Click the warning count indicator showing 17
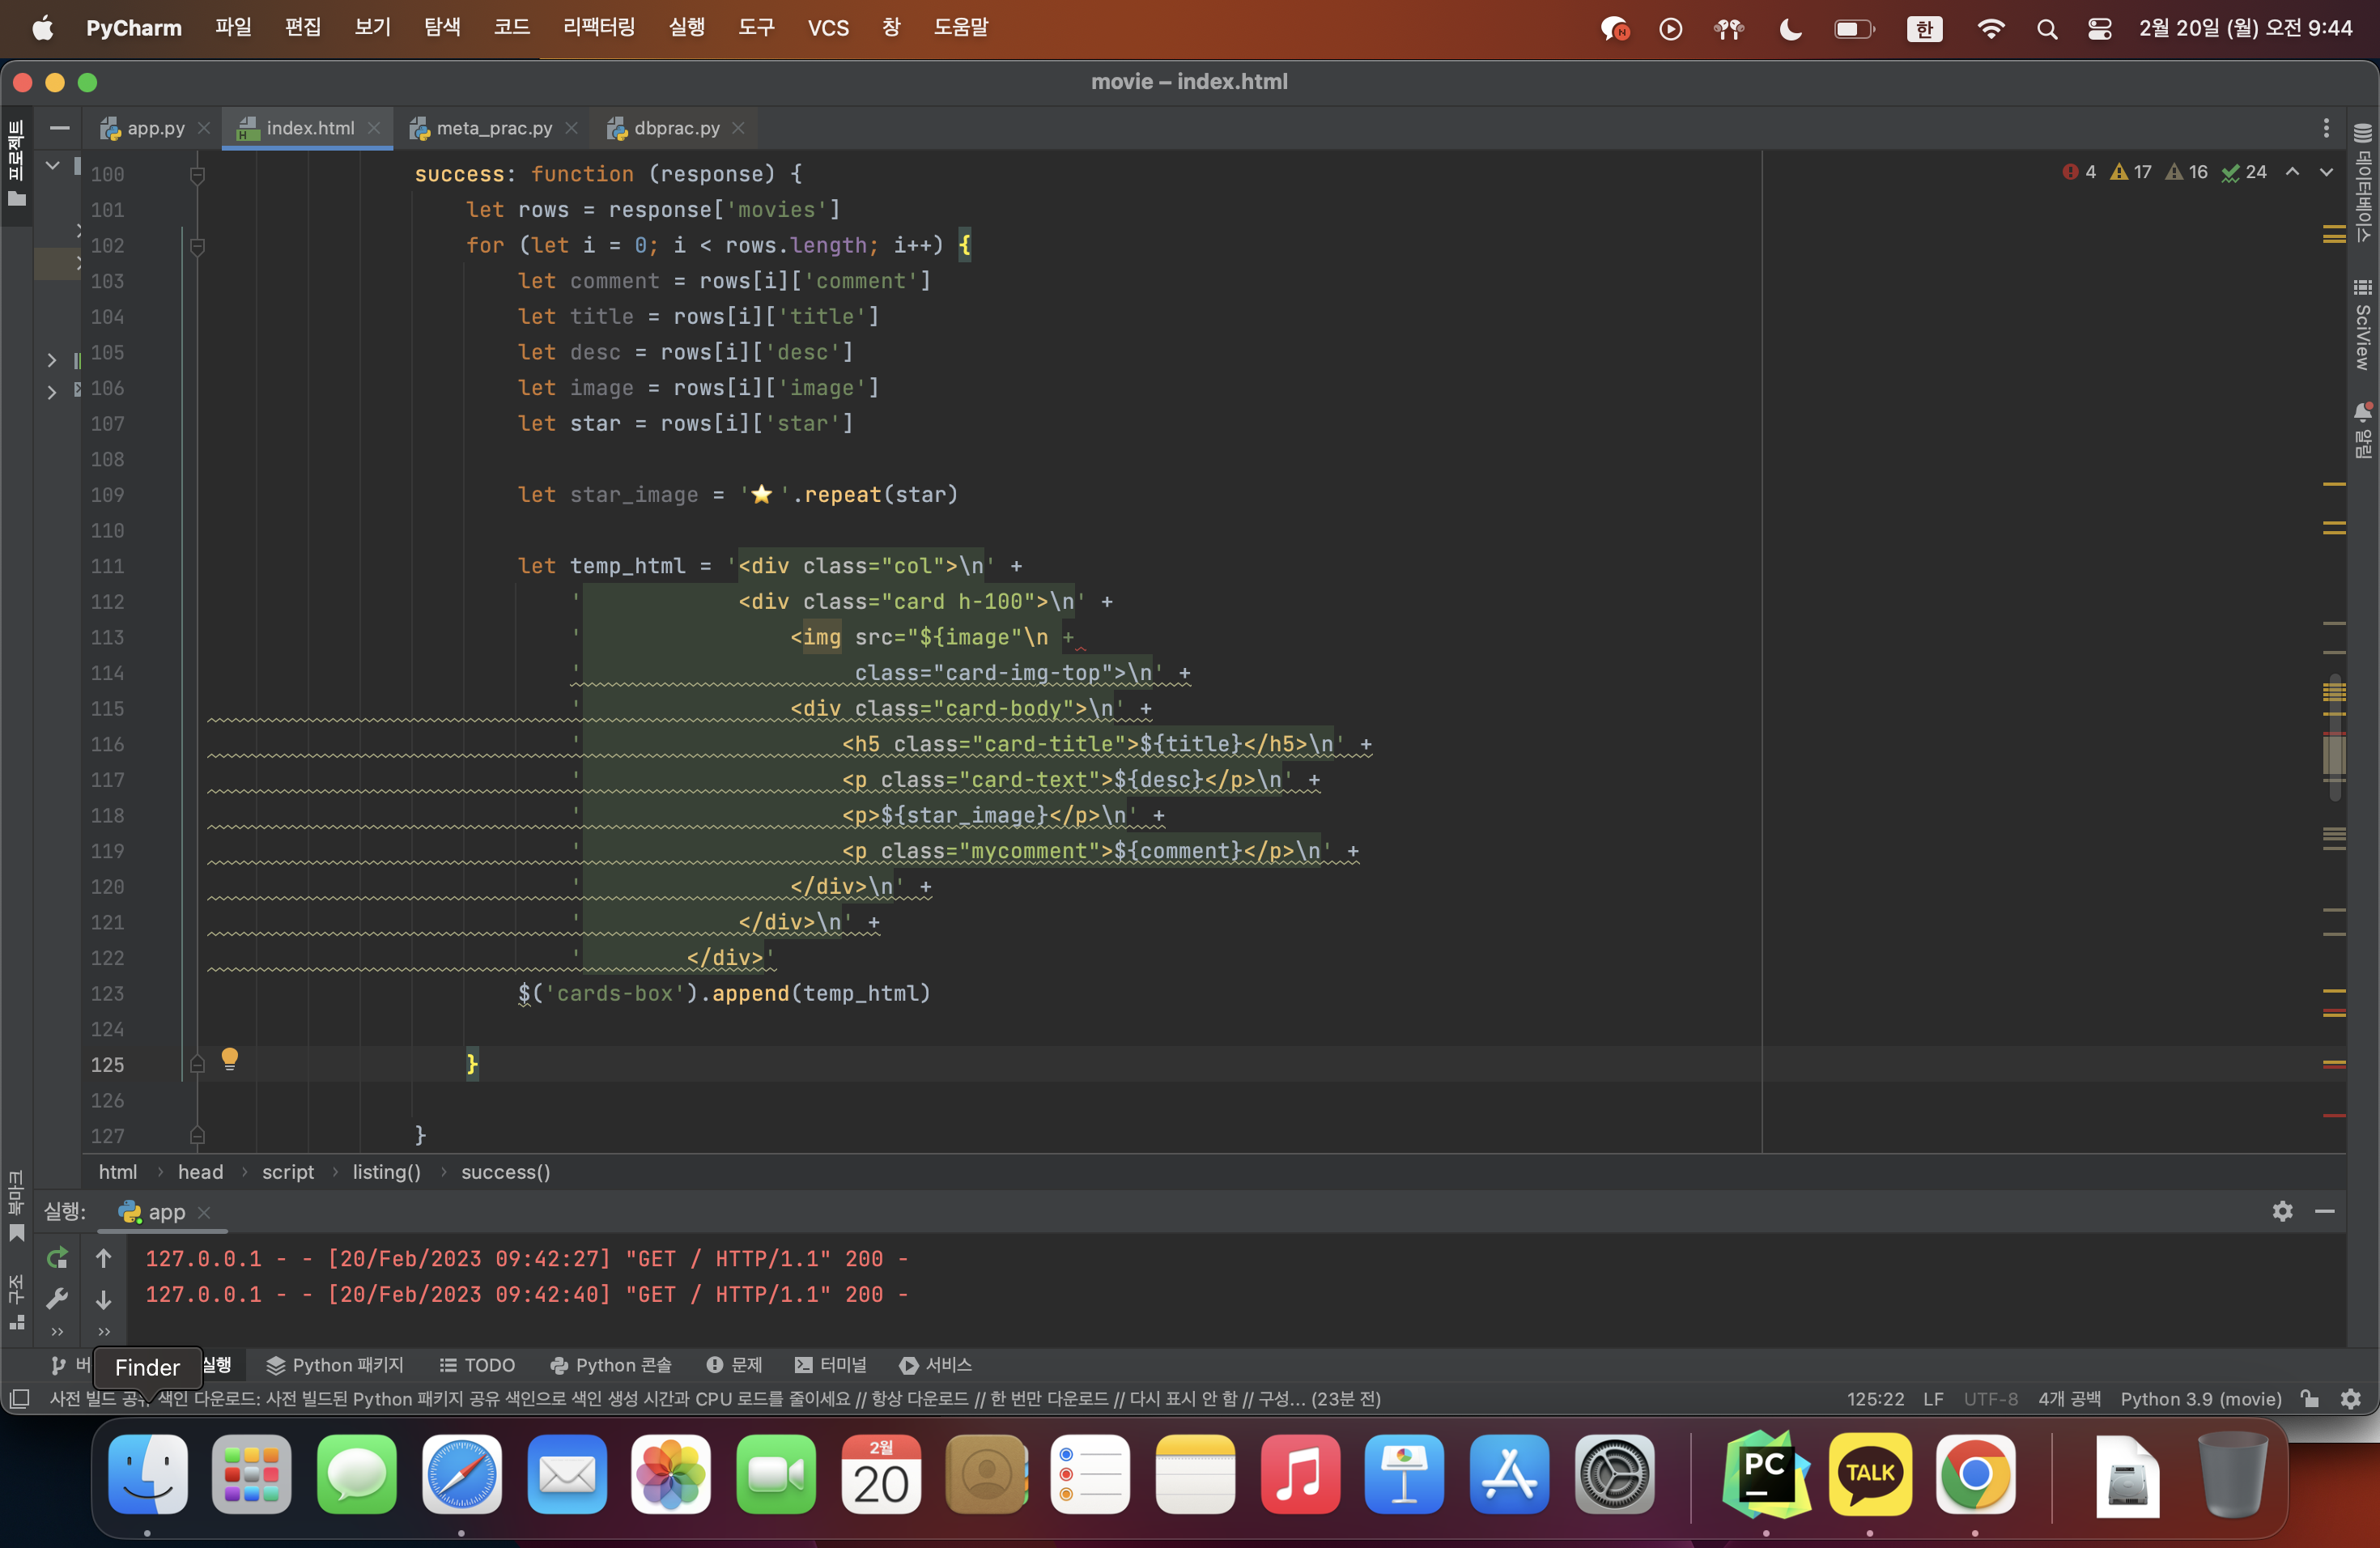Image resolution: width=2380 pixels, height=1548 pixels. pyautogui.click(x=2131, y=172)
